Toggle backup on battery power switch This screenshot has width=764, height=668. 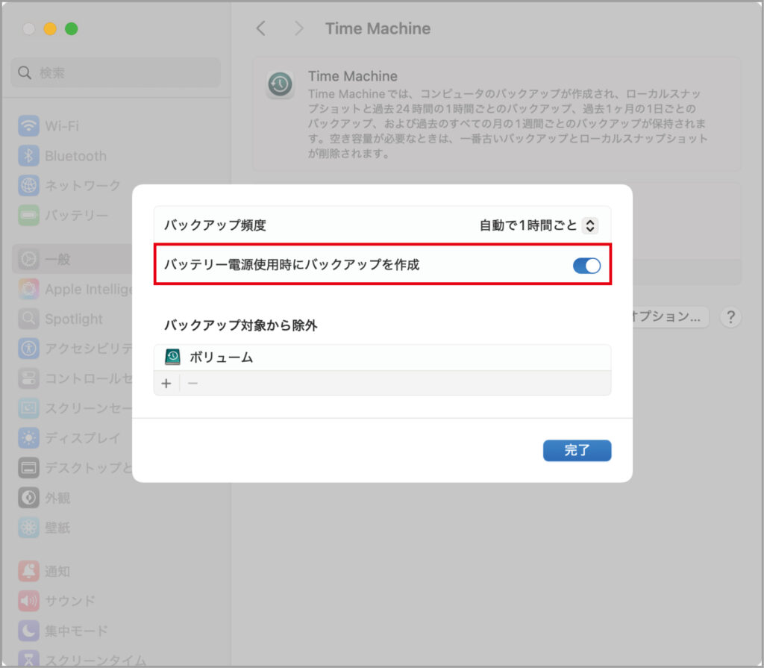[586, 266]
